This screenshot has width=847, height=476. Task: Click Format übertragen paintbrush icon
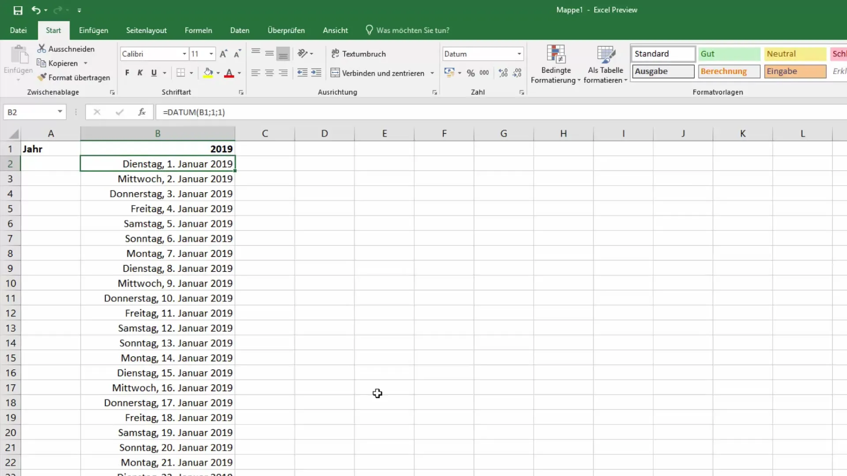click(x=42, y=78)
